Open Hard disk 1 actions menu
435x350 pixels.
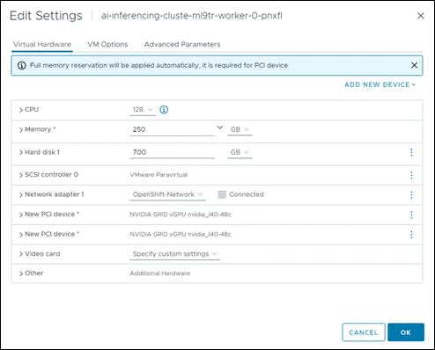(x=411, y=152)
